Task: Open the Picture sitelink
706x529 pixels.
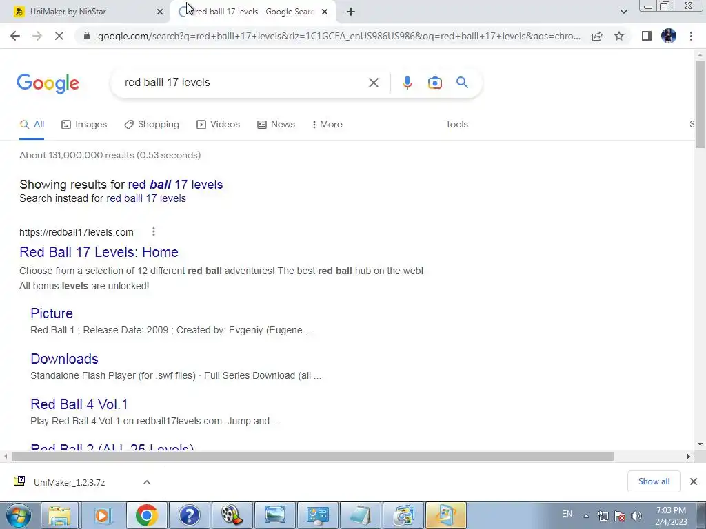Action: [51, 313]
